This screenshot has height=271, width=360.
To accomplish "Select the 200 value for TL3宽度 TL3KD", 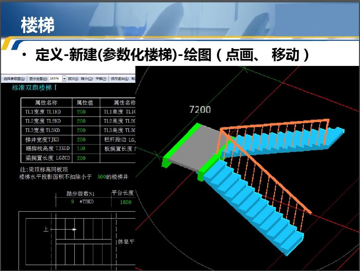I will pos(81,130).
